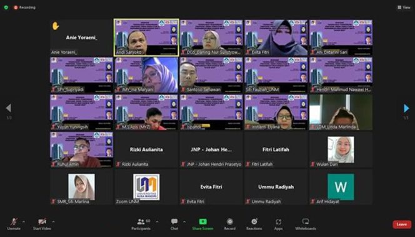Select Ummu Radiyah tile
The height and width of the screenshot is (237, 415).
tap(276, 187)
